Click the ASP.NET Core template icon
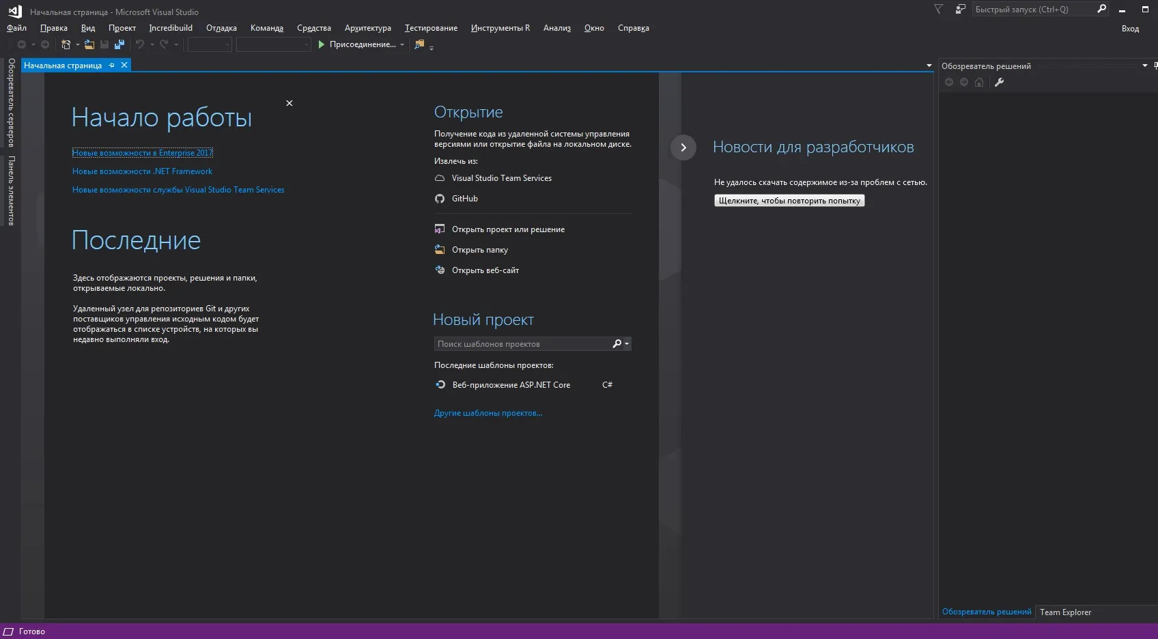Viewport: 1158px width, 639px height. (440, 385)
